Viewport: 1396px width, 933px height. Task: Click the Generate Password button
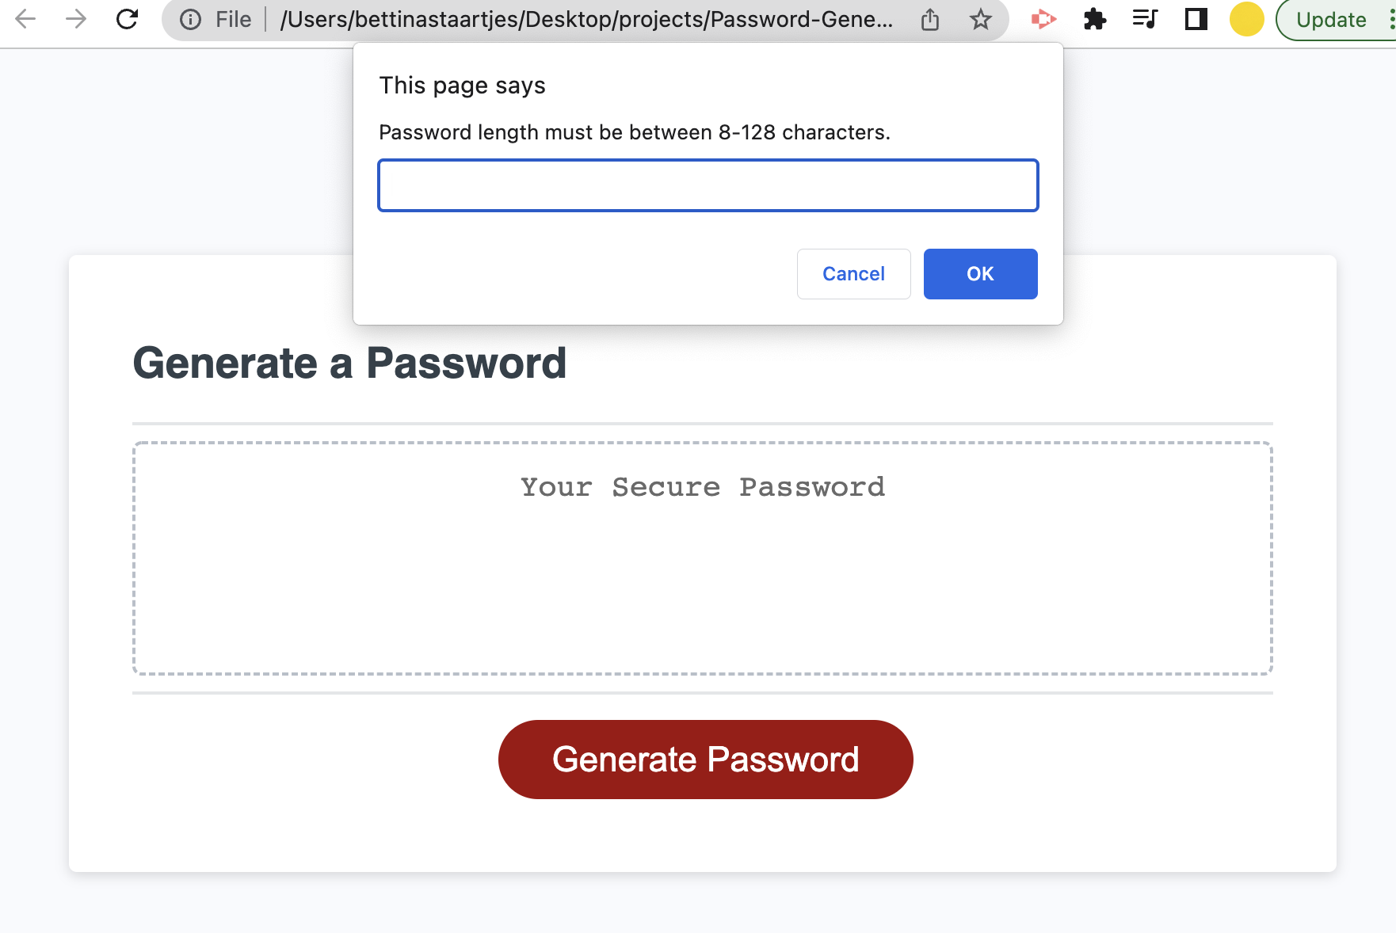[705, 759]
